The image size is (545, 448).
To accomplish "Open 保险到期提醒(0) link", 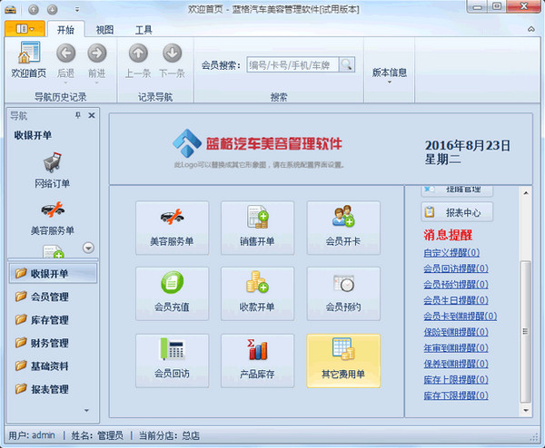I will [456, 332].
